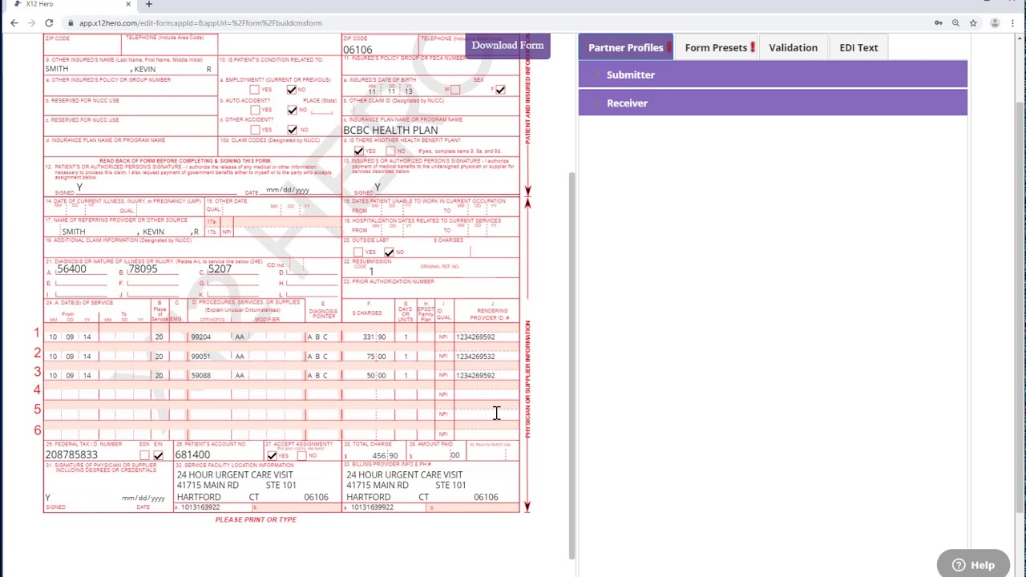Check Other Accident YES checkbox

tap(255, 130)
